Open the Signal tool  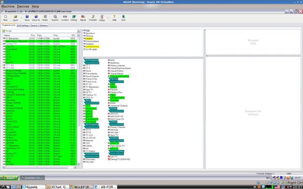tap(83, 18)
